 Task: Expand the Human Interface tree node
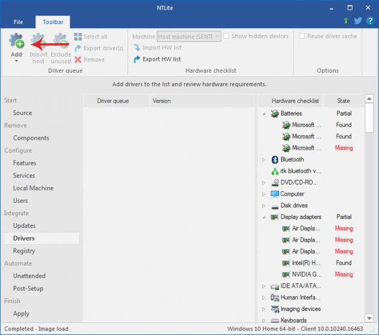pyautogui.click(x=264, y=298)
